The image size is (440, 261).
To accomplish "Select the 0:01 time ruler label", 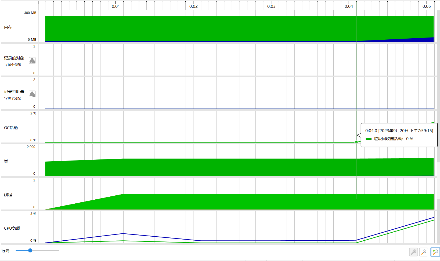I will tap(116, 6).
